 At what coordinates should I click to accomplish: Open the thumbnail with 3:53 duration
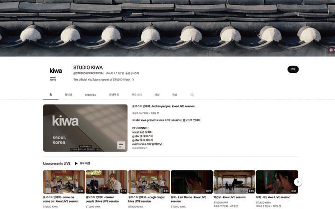(277, 182)
